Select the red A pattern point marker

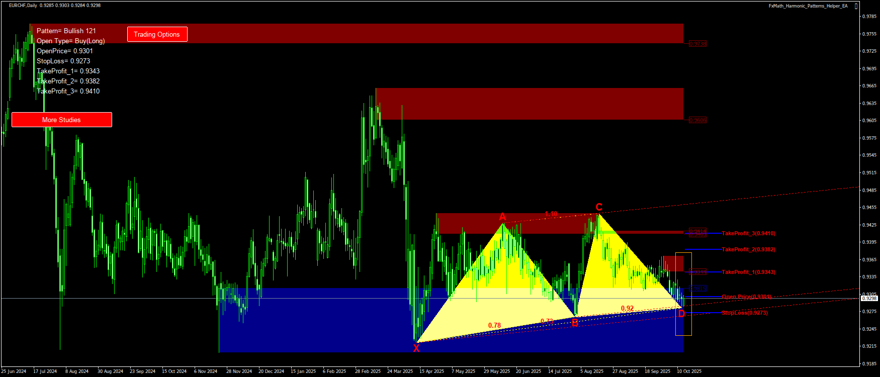coord(502,217)
